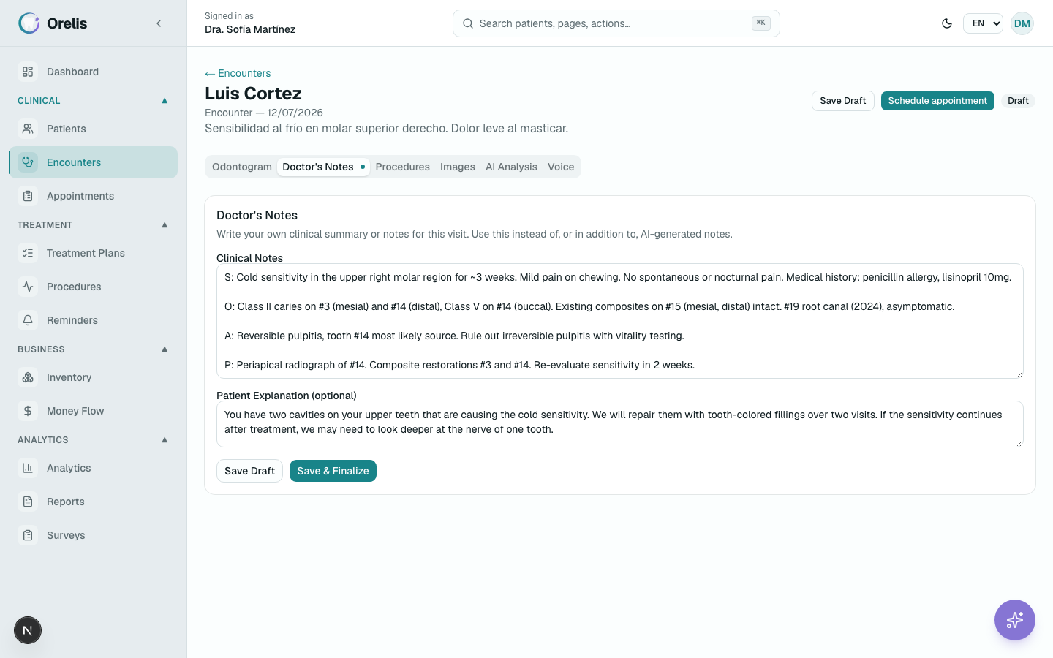Click Save Draft in the page header
The height and width of the screenshot is (658, 1053).
point(842,101)
